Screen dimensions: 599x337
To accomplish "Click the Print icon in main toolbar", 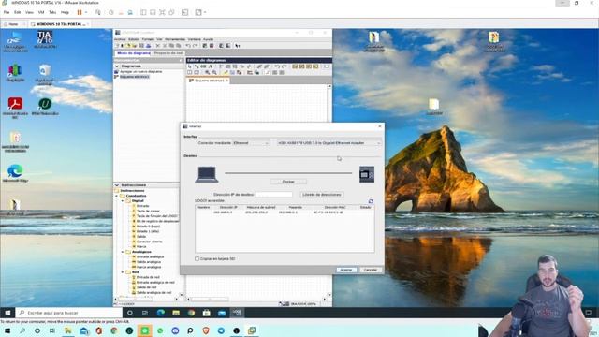I will (148, 46).
